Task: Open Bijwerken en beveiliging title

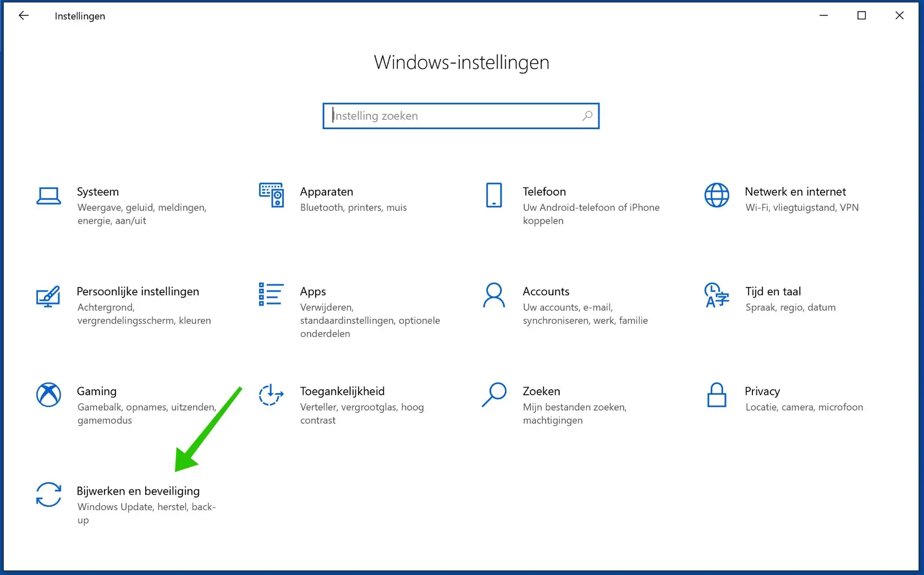Action: click(x=138, y=491)
